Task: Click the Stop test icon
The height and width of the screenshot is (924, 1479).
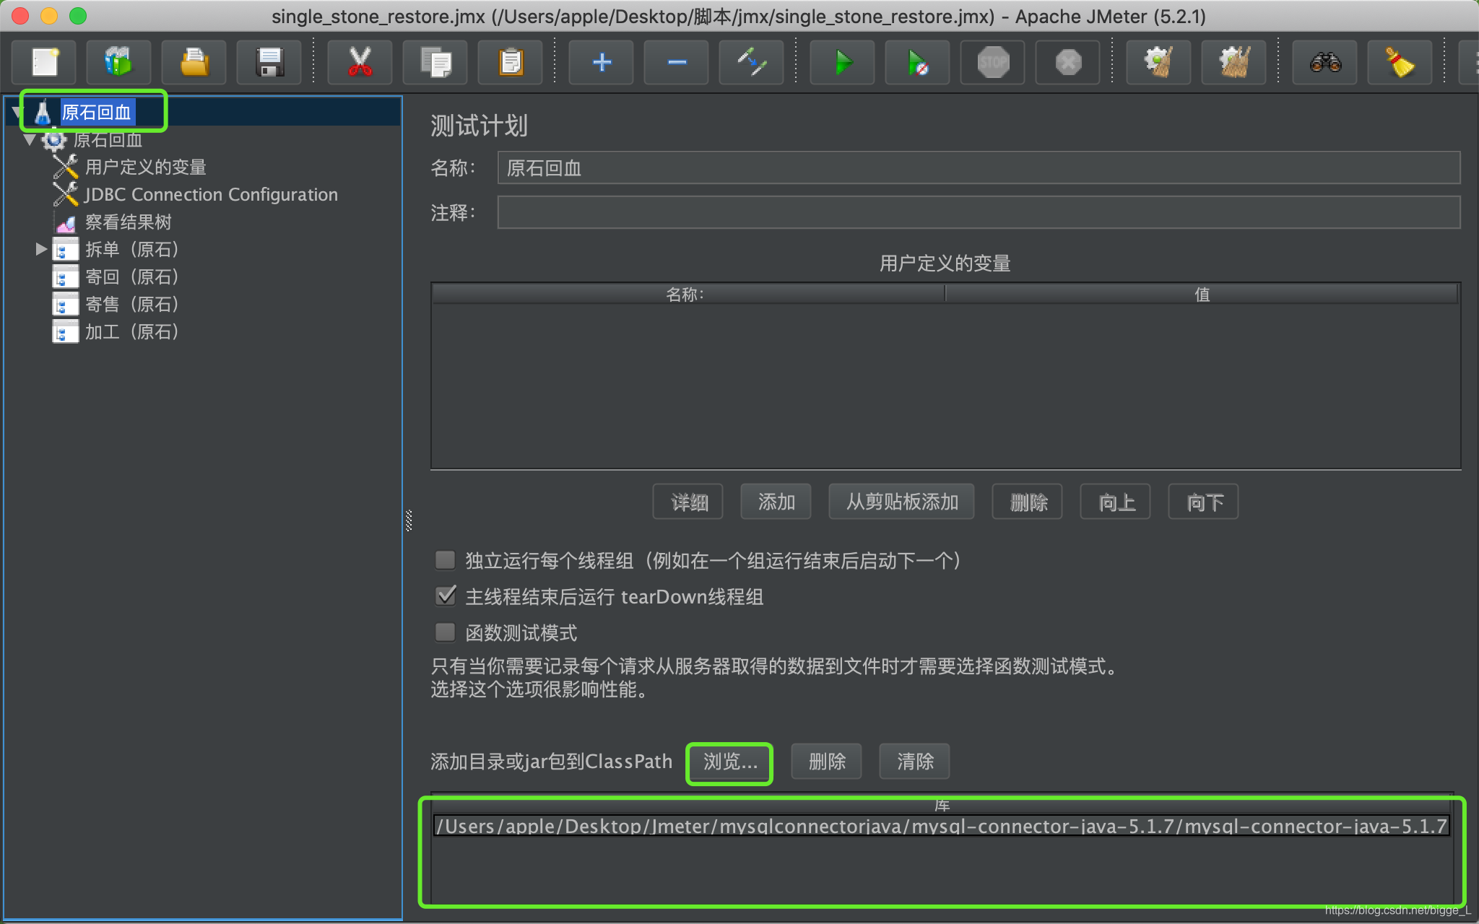Action: (992, 62)
